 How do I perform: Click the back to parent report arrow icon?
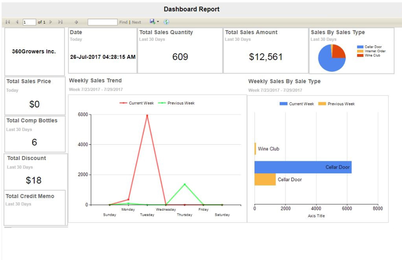[x=76, y=22]
